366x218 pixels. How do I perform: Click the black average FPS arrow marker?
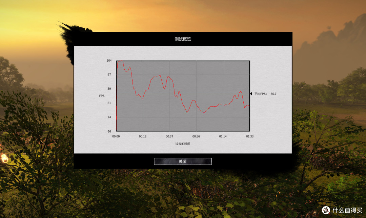pyautogui.click(x=251, y=94)
